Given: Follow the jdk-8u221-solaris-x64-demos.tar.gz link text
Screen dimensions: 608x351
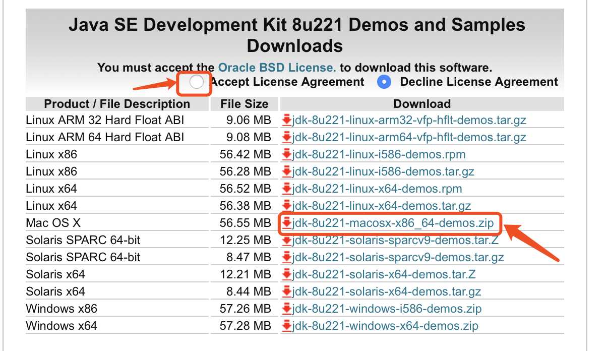Looking at the screenshot, I should (387, 291).
